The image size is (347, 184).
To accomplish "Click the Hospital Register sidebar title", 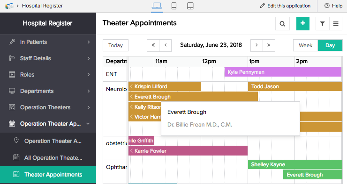I will point(47,23).
